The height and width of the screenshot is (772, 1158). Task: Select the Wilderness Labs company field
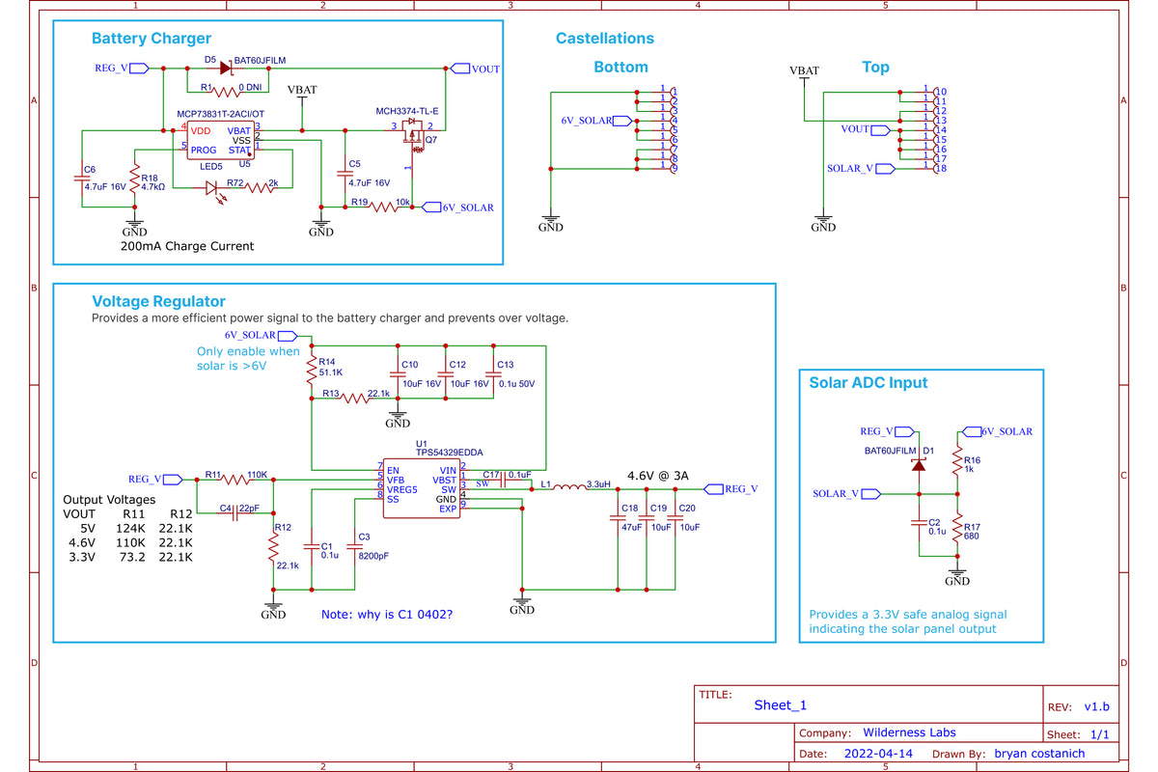[908, 732]
